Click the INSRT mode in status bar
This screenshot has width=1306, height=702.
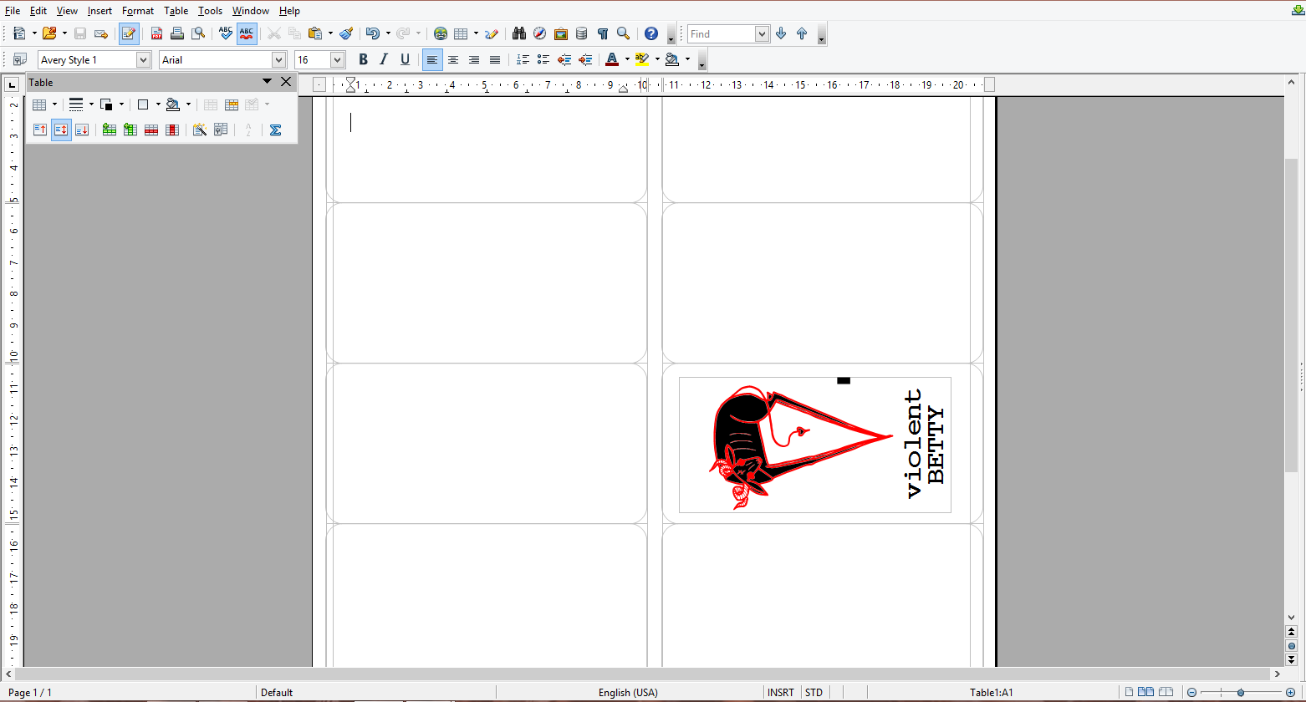coord(781,692)
